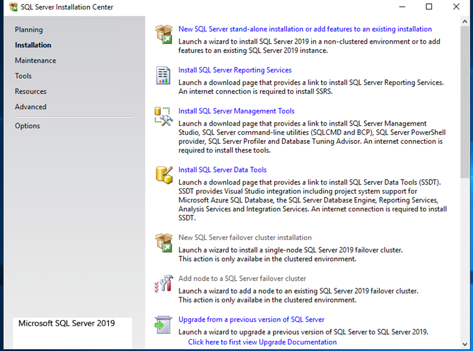This screenshot has width=473, height=351.
Task: Click the Management Tools hammer-wrench icon
Action: 164,117
